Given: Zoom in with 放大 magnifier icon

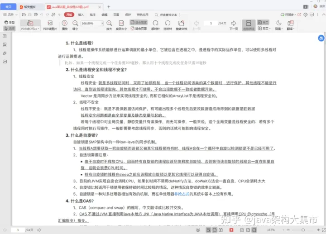Looking at the screenshot, I should point(109,25).
